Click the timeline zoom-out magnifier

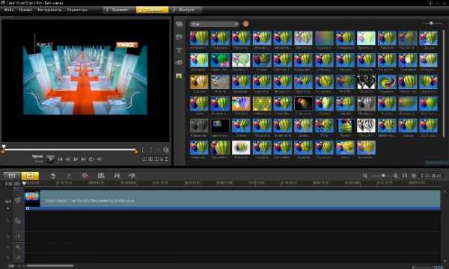365,176
